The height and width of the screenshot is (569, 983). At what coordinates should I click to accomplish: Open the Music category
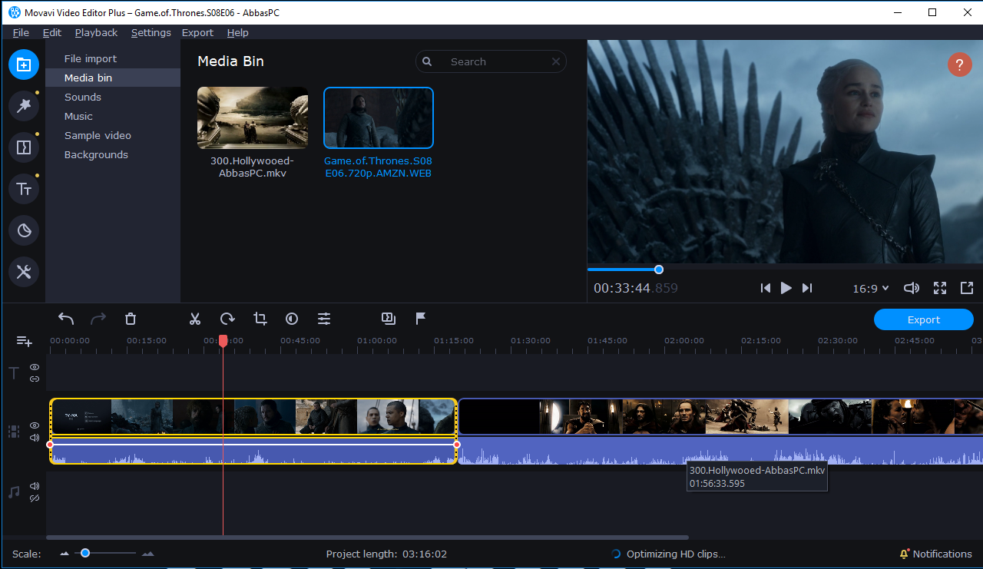click(113, 116)
